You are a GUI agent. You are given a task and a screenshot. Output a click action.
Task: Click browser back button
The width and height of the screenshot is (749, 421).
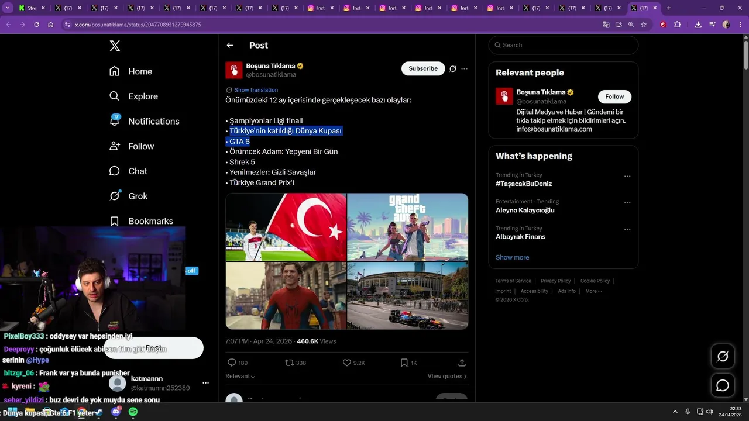click(x=8, y=25)
